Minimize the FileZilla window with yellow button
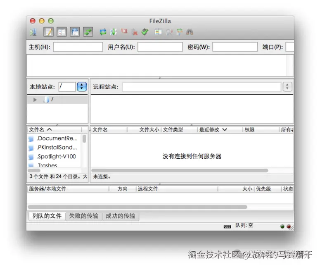Viewport: 320px width, 267px height. click(x=42, y=21)
